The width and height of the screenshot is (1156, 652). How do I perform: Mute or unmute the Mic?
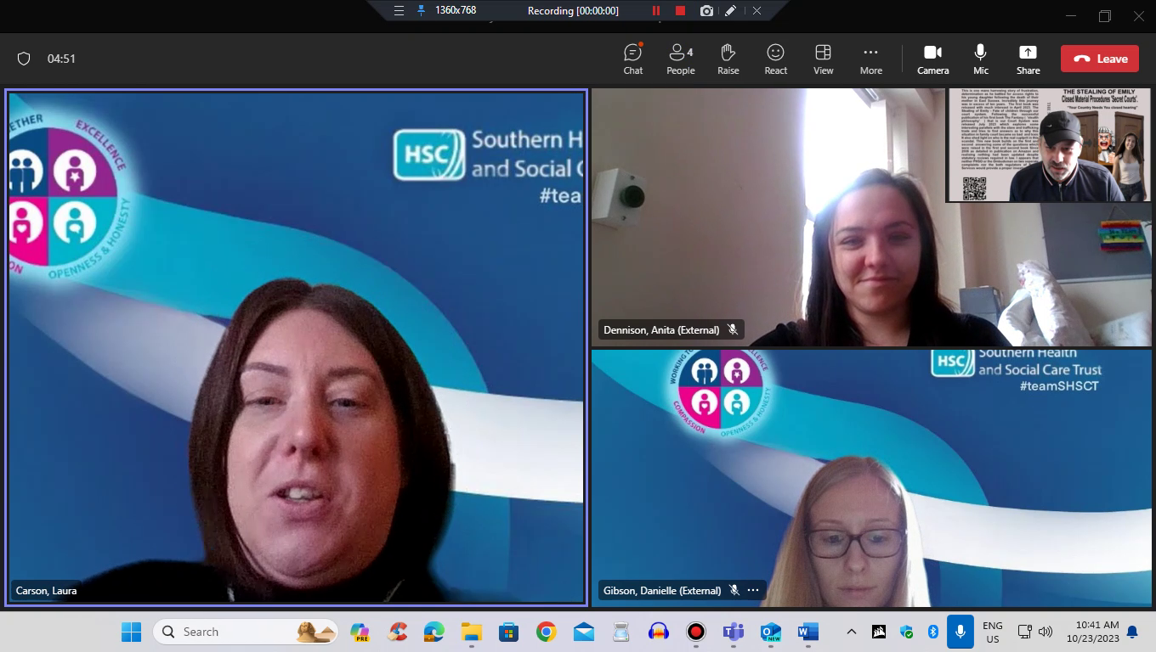(981, 59)
